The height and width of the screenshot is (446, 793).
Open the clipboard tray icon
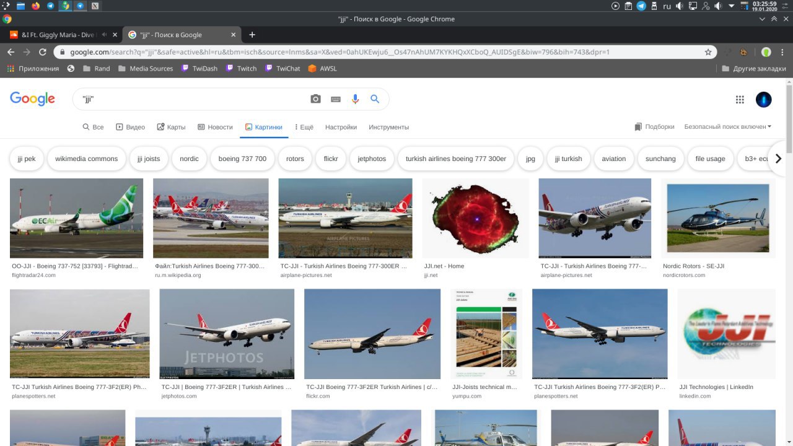pyautogui.click(x=628, y=6)
